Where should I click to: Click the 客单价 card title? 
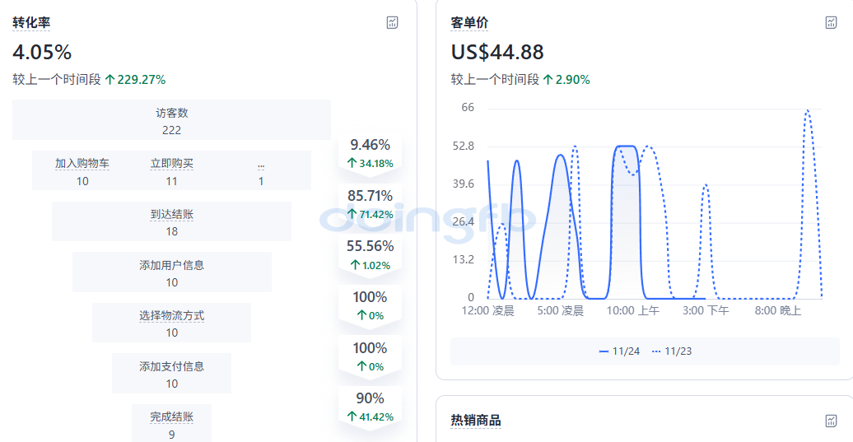(469, 23)
